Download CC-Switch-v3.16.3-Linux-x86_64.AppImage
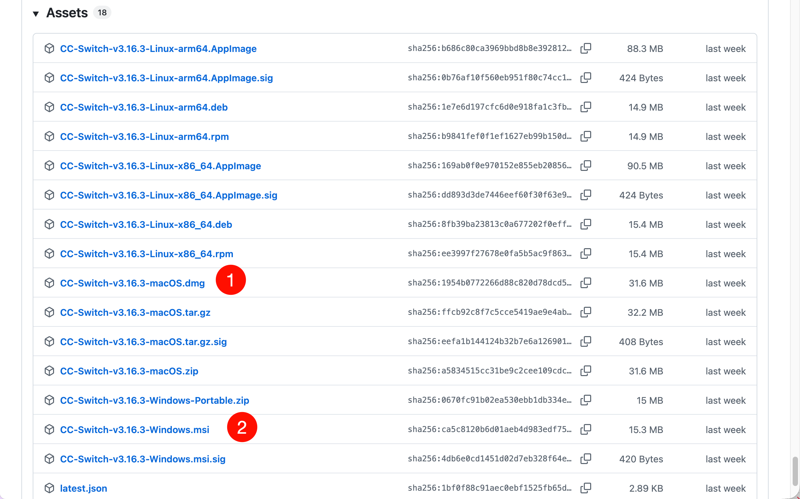This screenshot has width=800, height=499. 160,166
